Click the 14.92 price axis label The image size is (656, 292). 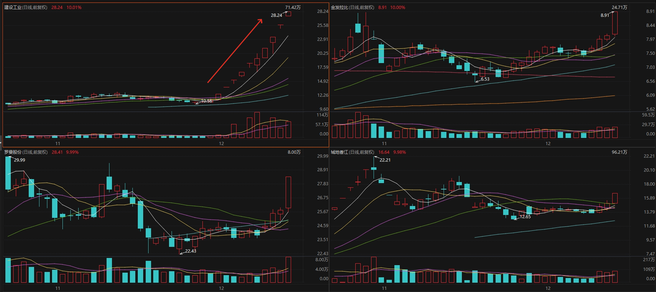click(x=323, y=81)
